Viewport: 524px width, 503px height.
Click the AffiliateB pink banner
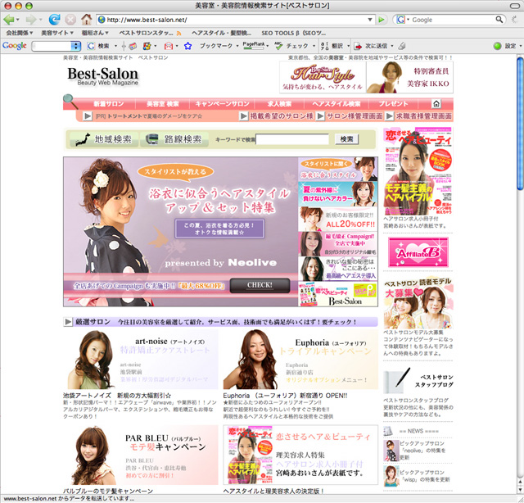(x=418, y=251)
